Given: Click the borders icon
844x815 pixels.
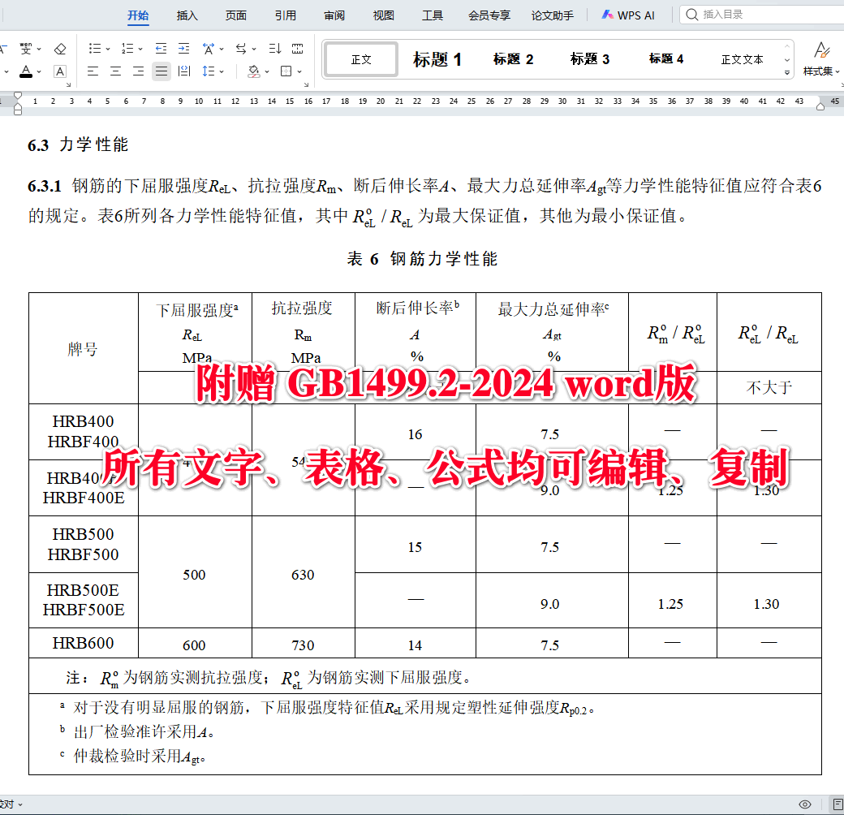Looking at the screenshot, I should [x=286, y=71].
